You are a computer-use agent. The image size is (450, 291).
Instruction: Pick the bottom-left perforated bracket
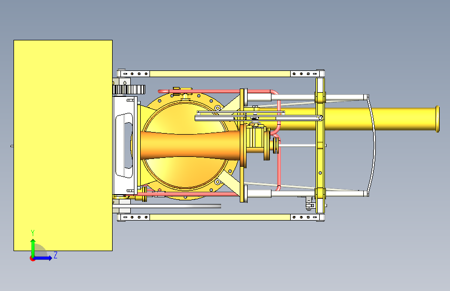pyautogui.click(x=133, y=217)
